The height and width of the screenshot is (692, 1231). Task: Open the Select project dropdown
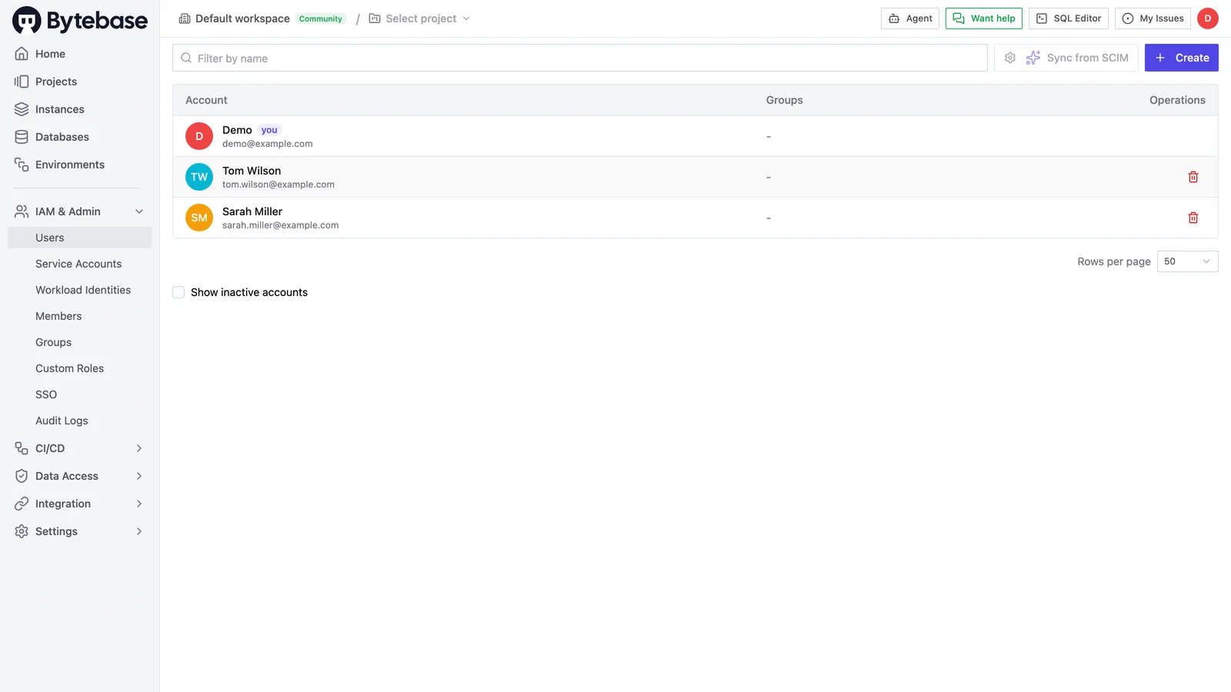click(x=419, y=18)
